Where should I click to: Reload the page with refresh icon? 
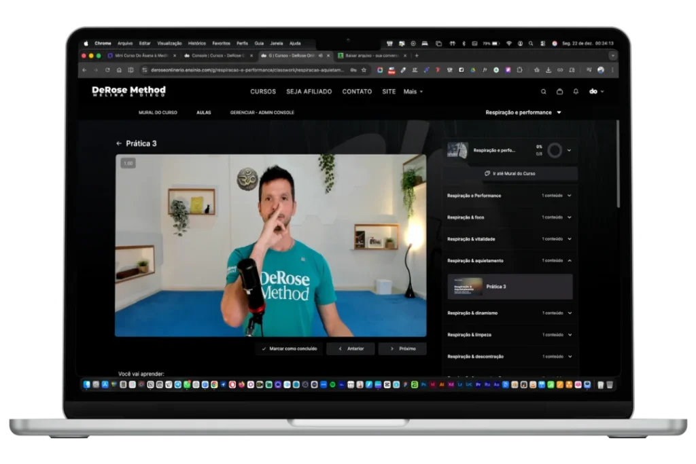tap(107, 70)
